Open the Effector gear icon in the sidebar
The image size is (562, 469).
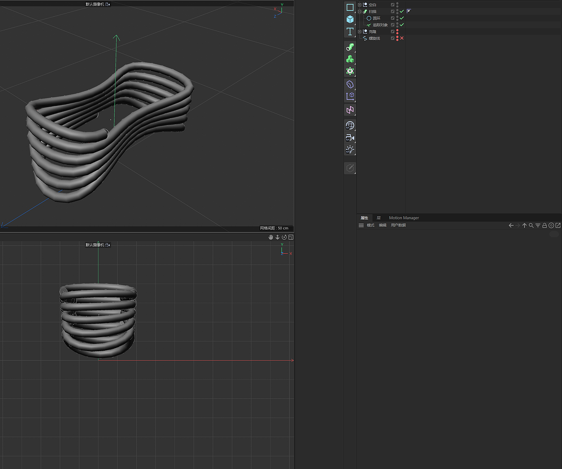coord(350,71)
